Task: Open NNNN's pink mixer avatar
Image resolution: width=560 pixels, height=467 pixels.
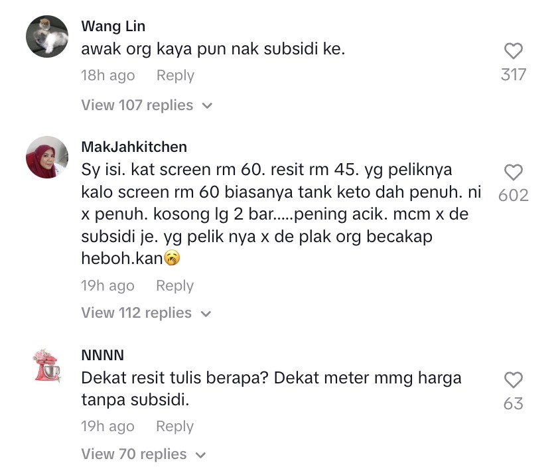Action: 47,365
